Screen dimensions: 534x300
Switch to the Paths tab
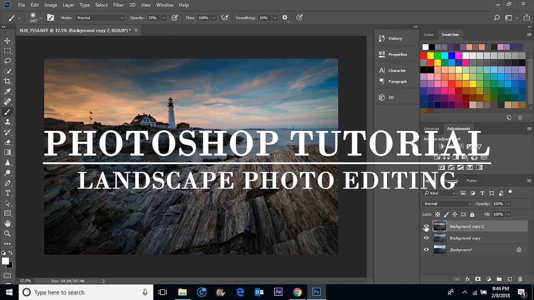pos(471,180)
